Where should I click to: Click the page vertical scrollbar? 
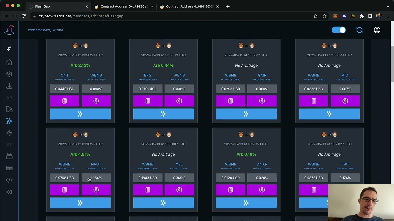point(392,64)
